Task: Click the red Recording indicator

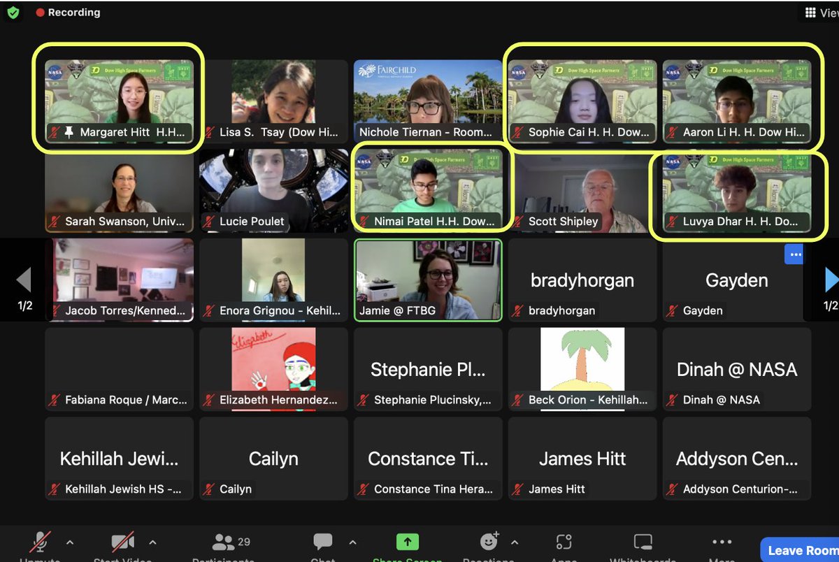Action: (x=68, y=13)
